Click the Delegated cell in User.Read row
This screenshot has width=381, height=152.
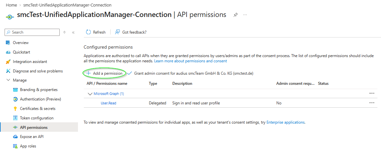(158, 103)
